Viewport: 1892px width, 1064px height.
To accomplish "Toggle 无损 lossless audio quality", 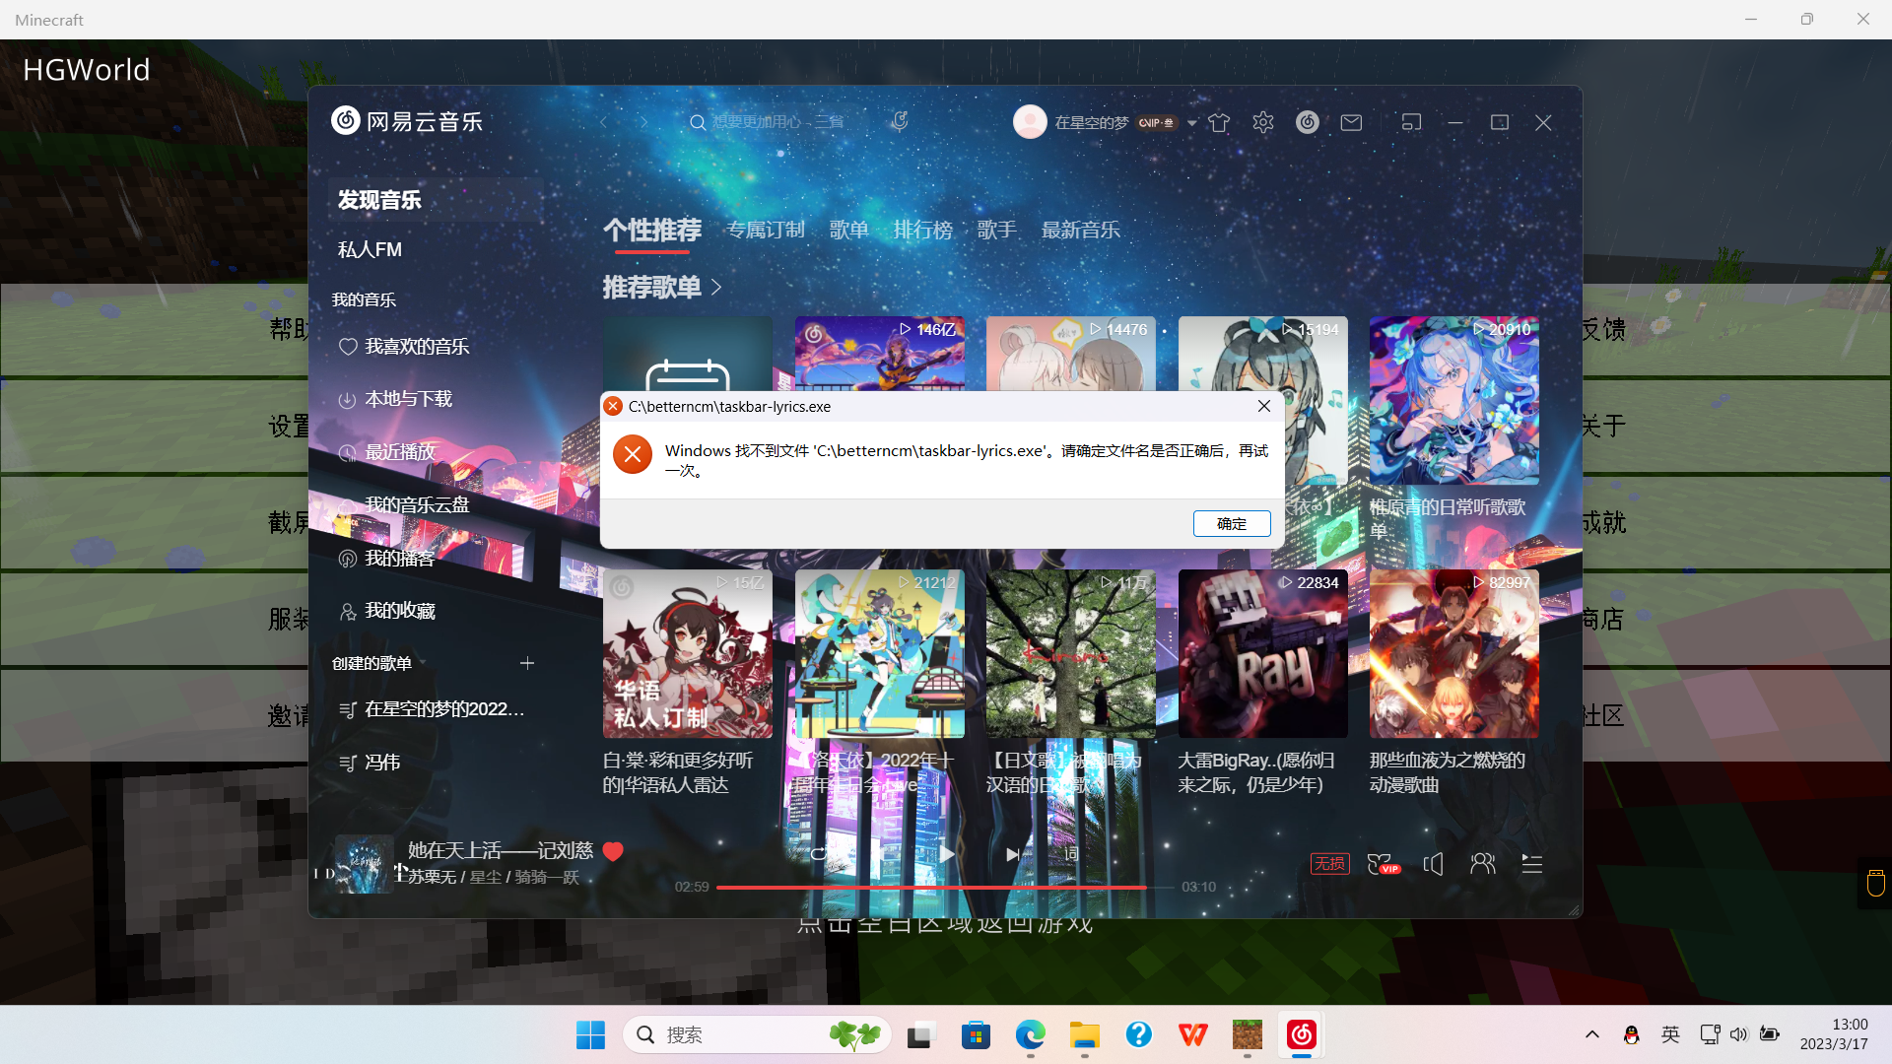I will pos(1328,863).
